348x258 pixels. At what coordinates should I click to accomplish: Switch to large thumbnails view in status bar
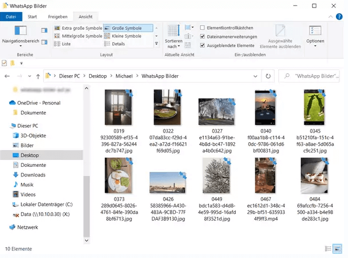tap(338, 249)
